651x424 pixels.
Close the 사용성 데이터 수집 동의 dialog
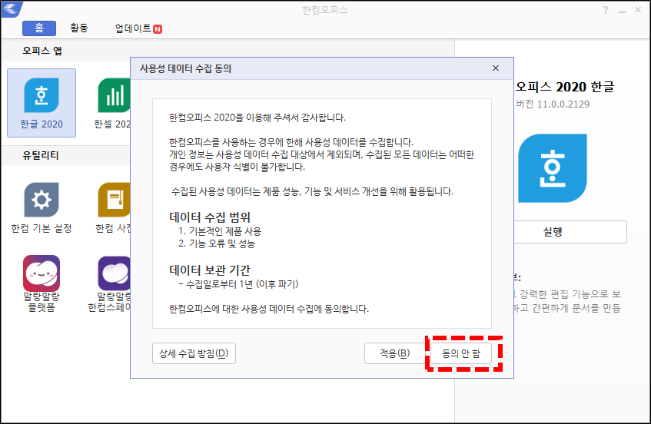click(496, 68)
